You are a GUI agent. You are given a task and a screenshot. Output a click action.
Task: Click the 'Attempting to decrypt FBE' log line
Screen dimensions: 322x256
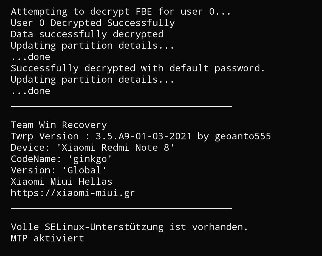pos(121,12)
